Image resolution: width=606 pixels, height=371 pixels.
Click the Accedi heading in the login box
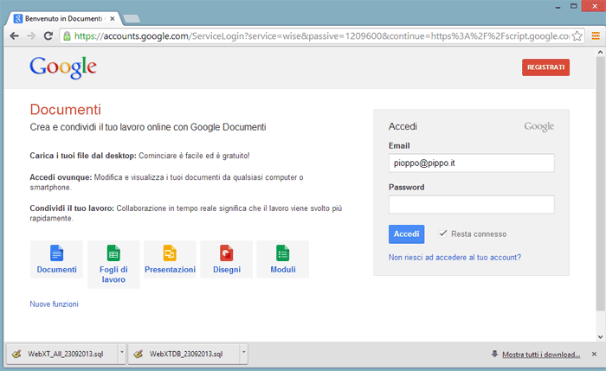pos(403,126)
